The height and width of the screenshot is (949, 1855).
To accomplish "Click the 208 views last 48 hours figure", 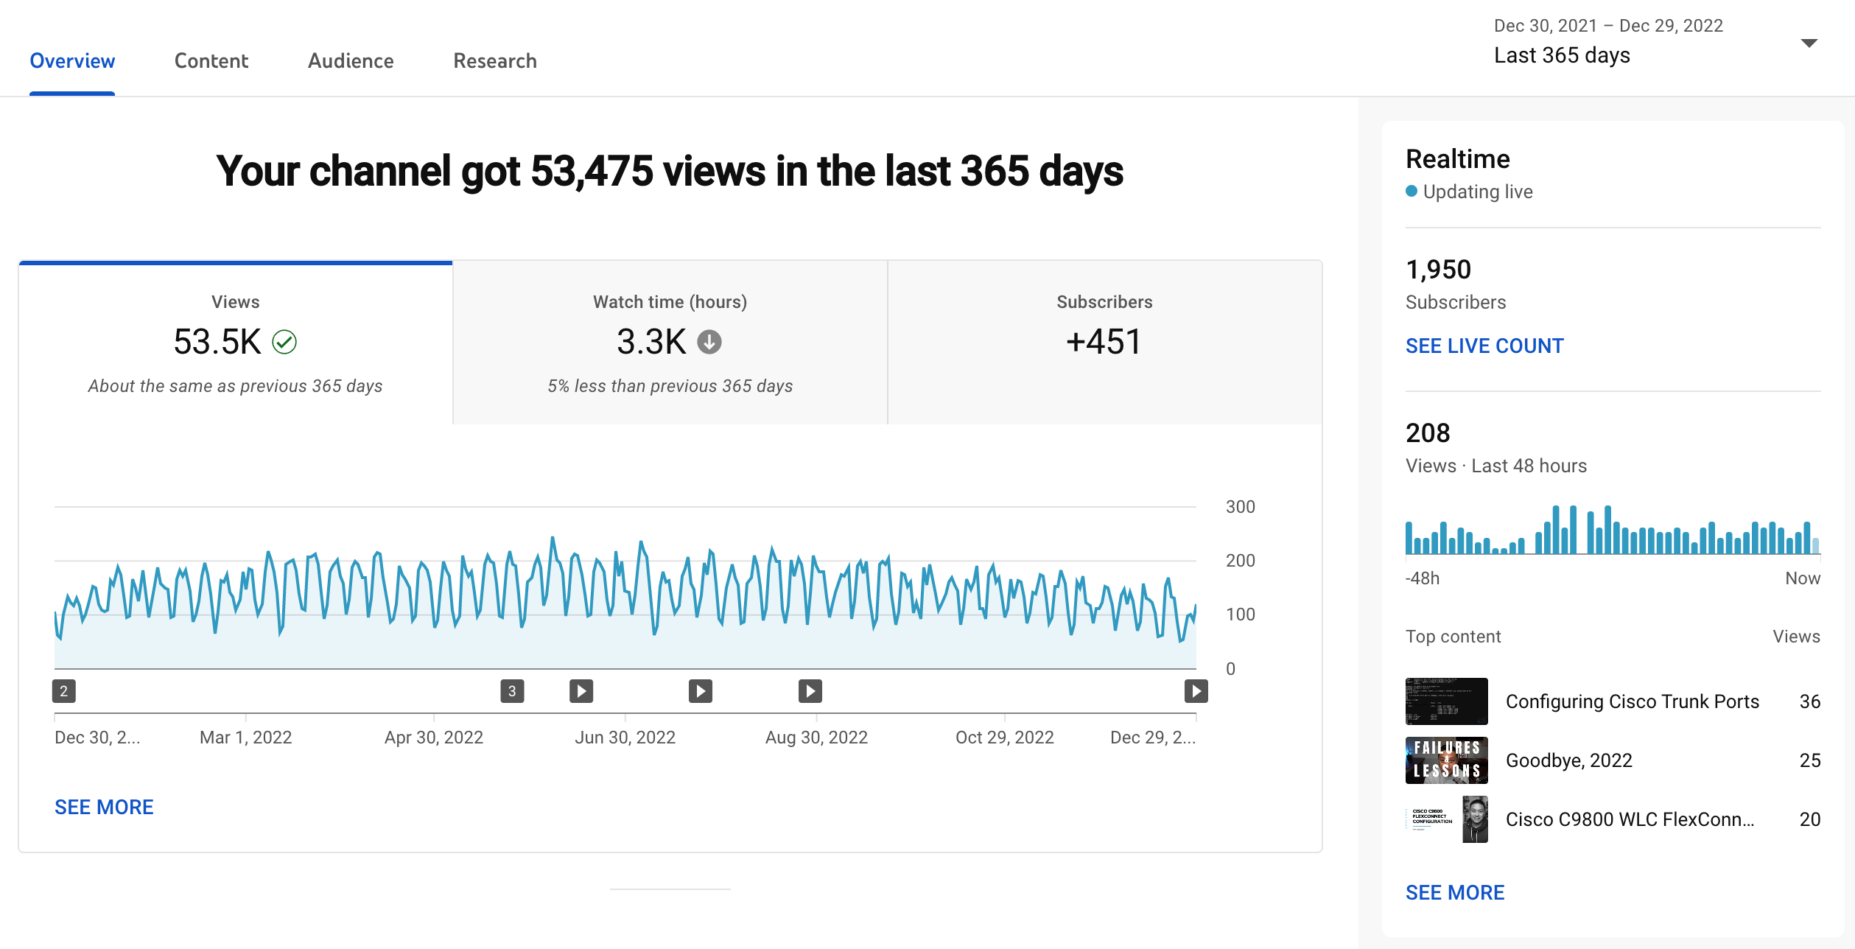I will pyautogui.click(x=1428, y=433).
